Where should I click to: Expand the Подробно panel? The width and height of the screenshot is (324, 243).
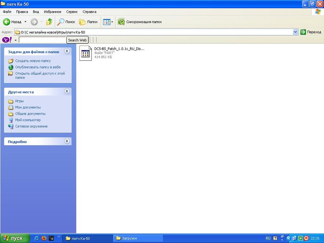coord(67,141)
